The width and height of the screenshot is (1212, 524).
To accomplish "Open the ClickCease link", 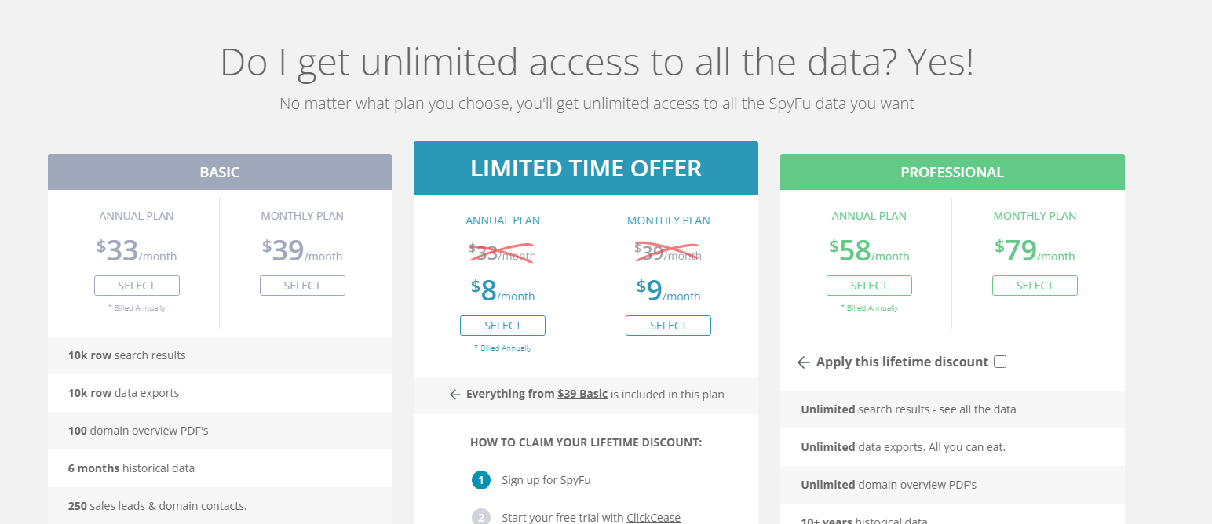I will point(653,518).
